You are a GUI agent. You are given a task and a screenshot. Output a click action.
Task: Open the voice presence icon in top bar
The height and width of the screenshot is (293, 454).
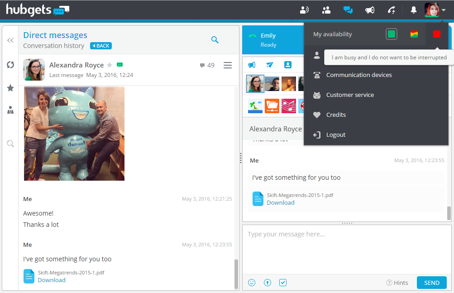(304, 10)
